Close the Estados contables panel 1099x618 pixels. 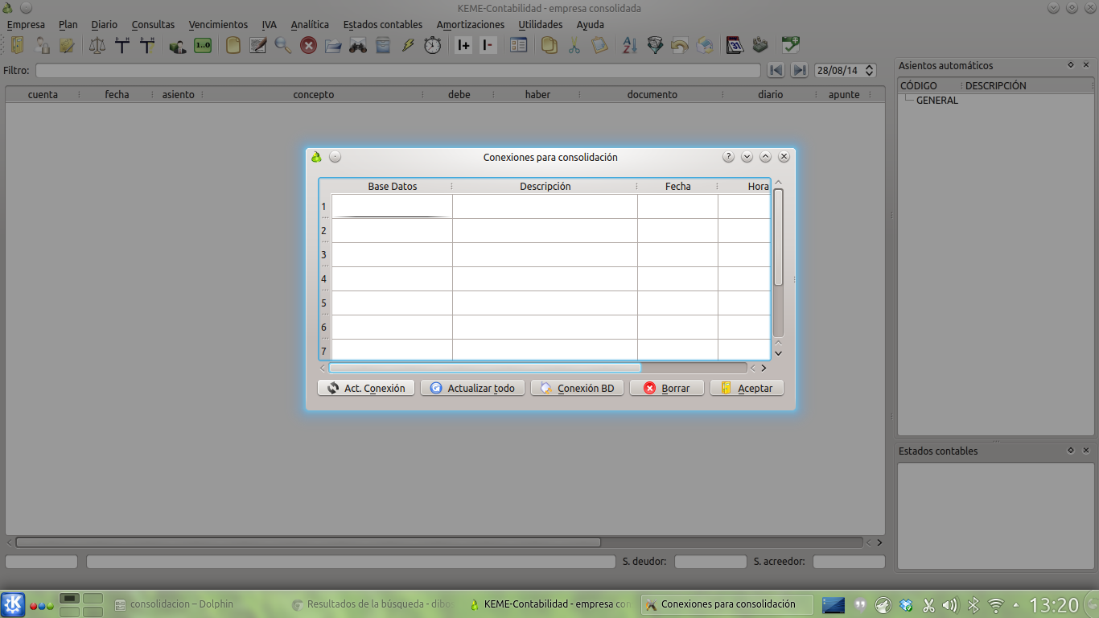tap(1086, 451)
